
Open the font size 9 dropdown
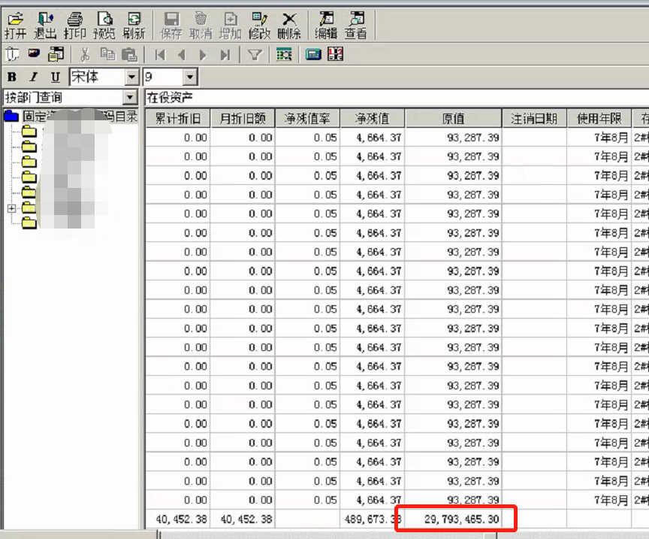[x=189, y=77]
